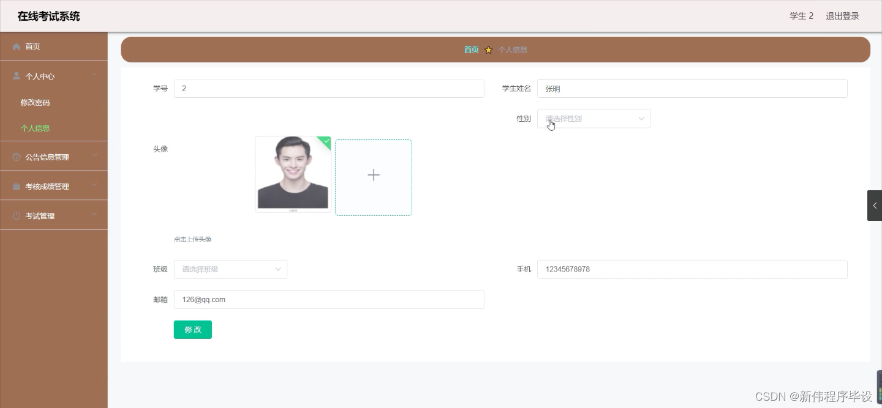This screenshot has width=882, height=408.
Task: Expand the 考核成绩管理 menu chevron
Action: 94,184
